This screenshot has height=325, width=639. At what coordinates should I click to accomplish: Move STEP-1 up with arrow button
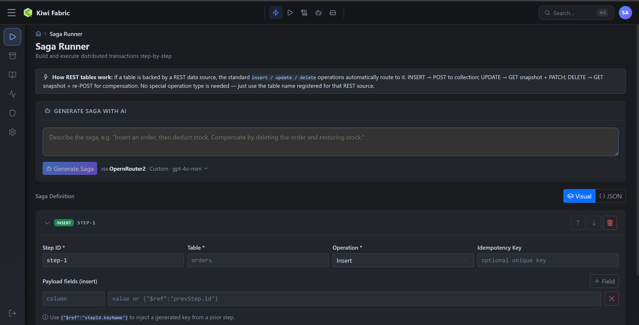pos(578,223)
